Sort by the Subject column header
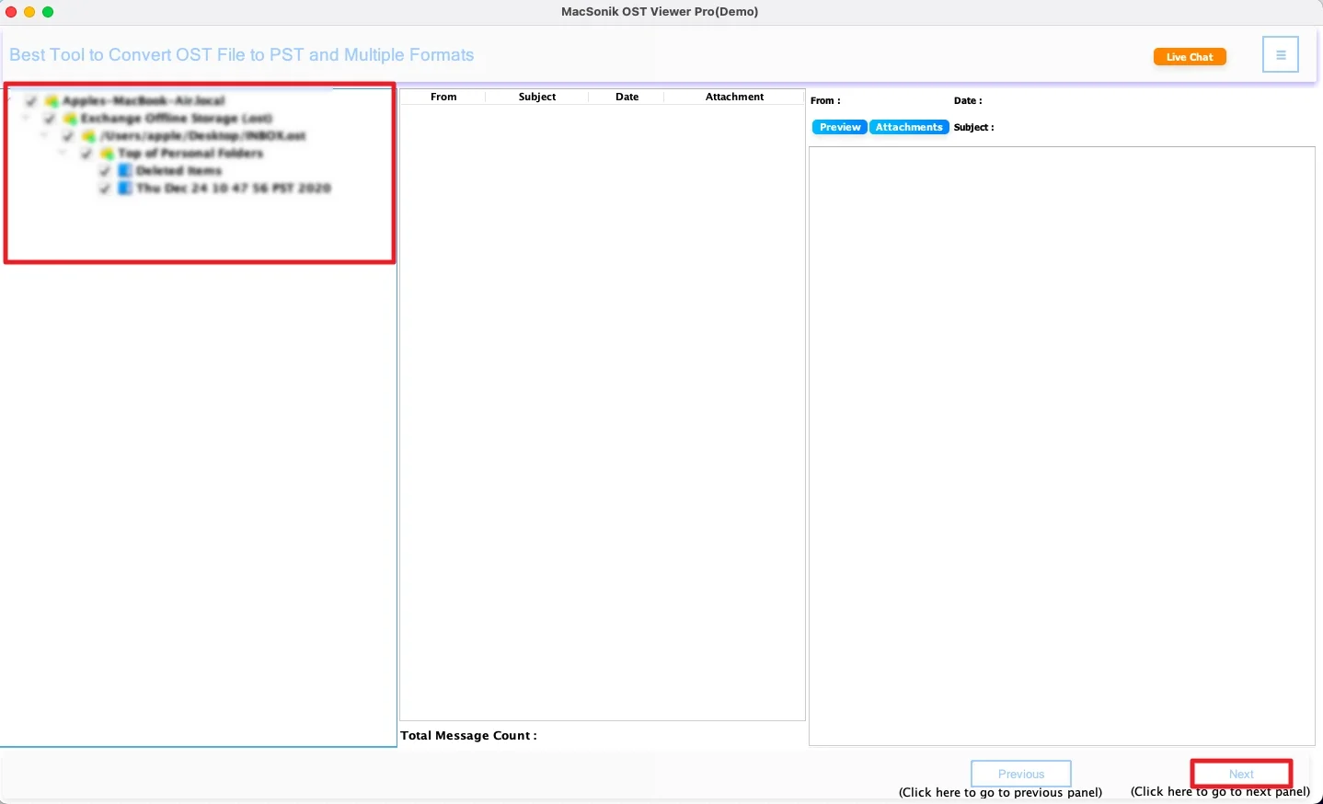Screen dimensions: 1323x804 pos(537,97)
